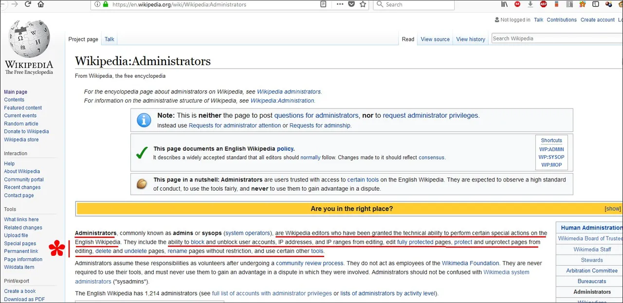Open Bureaucrats in side box
This screenshot has width=623, height=303.
592,281
